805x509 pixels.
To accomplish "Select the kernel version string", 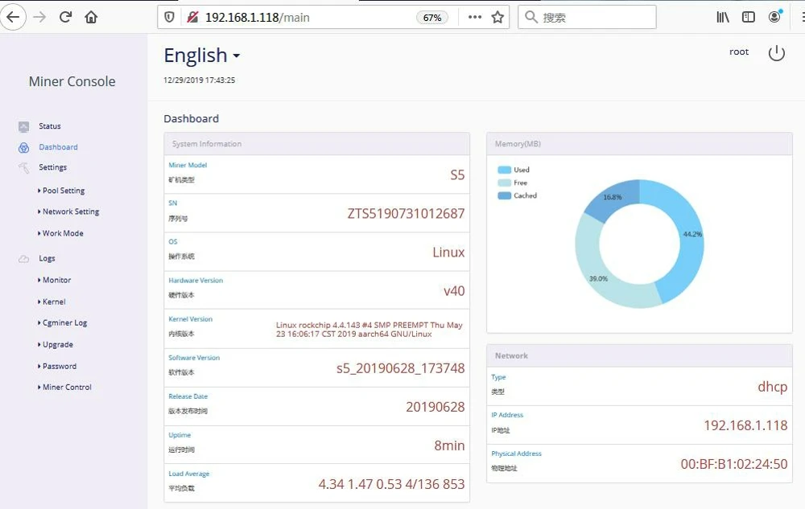I will (369, 330).
